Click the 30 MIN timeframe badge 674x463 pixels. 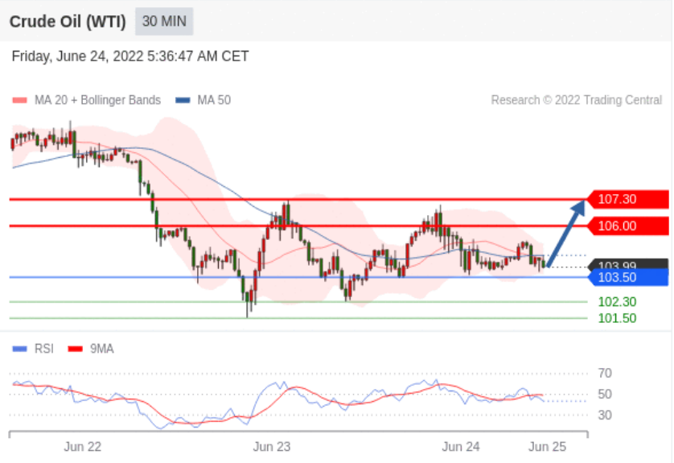[x=164, y=21]
